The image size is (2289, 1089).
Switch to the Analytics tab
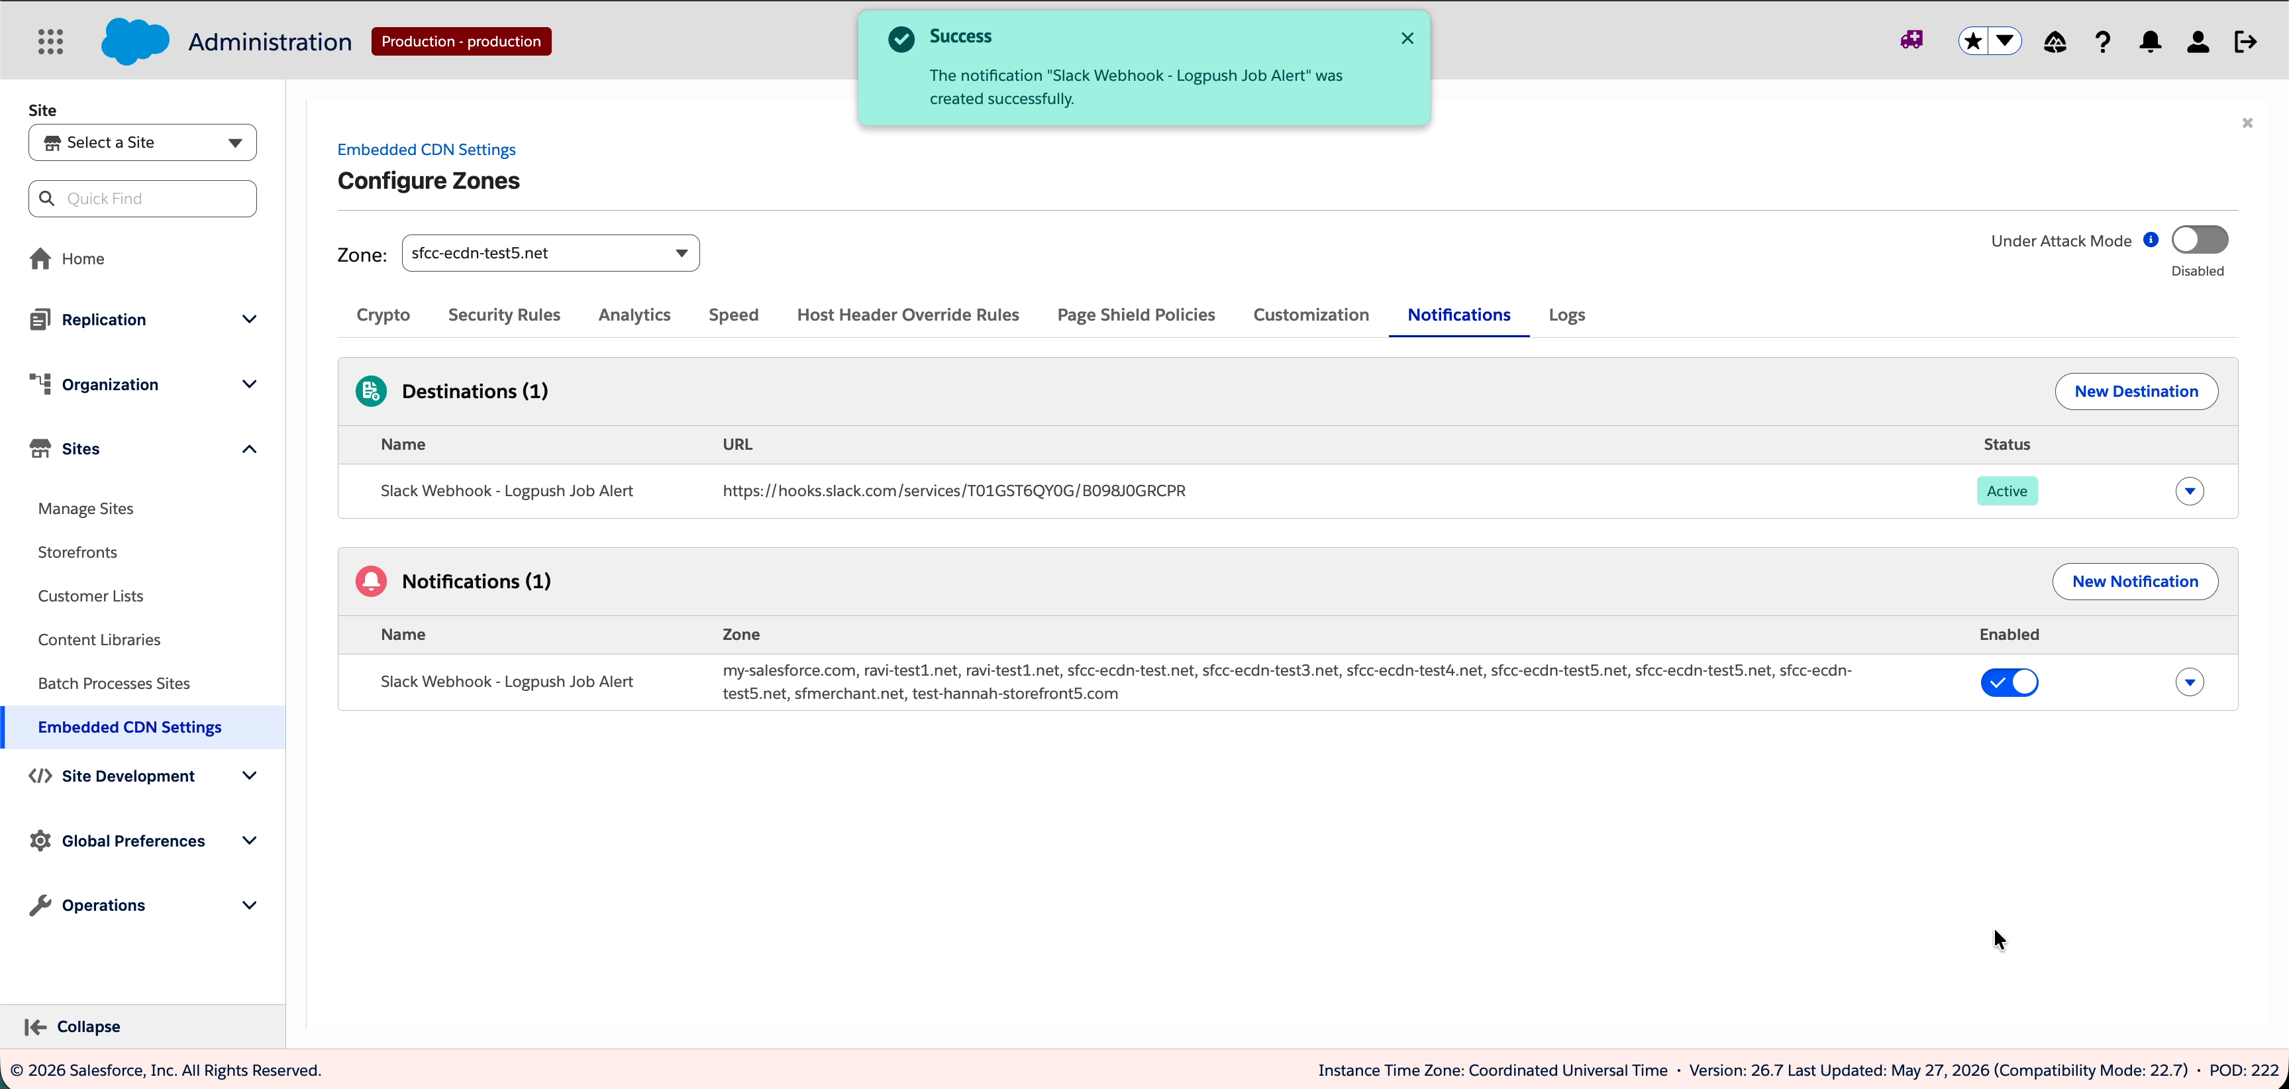tap(635, 315)
